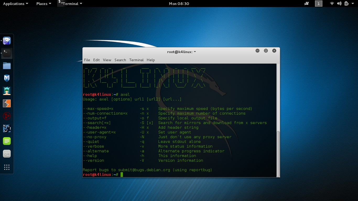Open the Help menu in terminal window

click(x=151, y=60)
